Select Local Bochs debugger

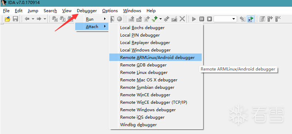point(155,28)
